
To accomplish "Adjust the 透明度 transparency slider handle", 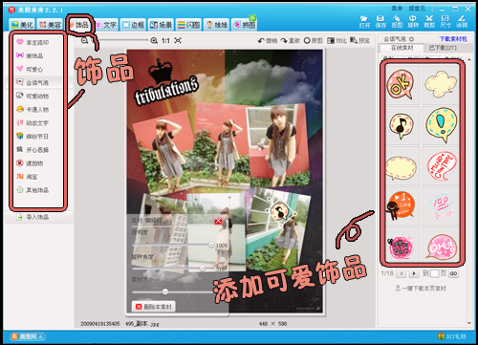I will [211, 245].
